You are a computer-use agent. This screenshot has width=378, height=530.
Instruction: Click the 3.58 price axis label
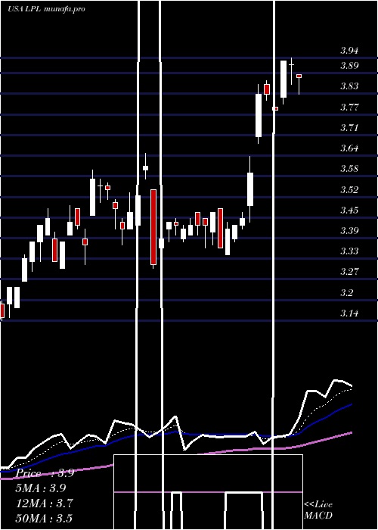[x=349, y=169]
